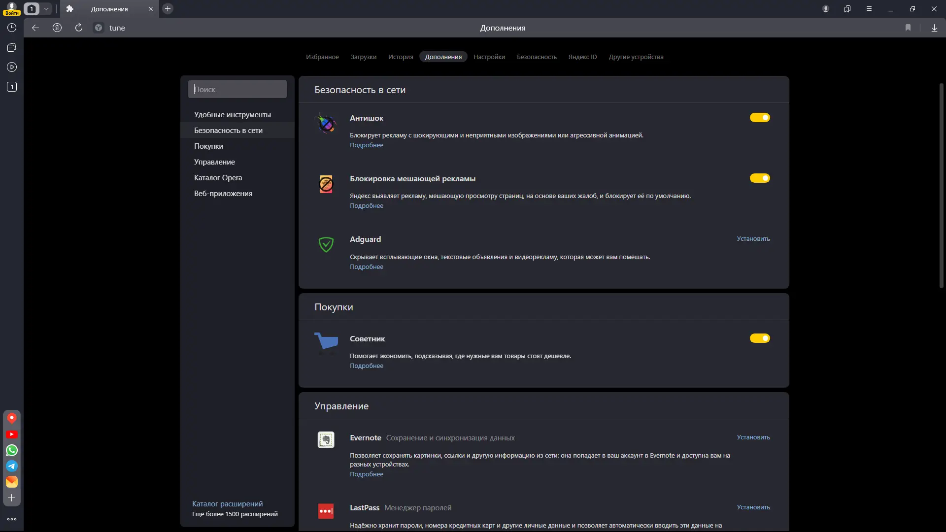This screenshot has height=532, width=946.
Task: Toggle the Советник extension off
Action: point(760,338)
